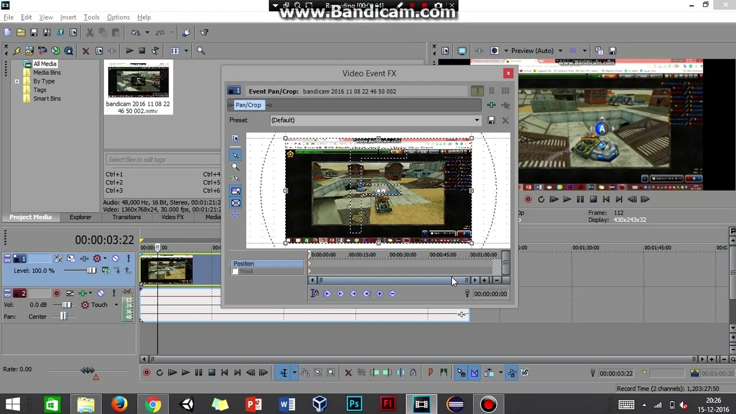Click Split Screen View icon in preview

click(x=494, y=51)
